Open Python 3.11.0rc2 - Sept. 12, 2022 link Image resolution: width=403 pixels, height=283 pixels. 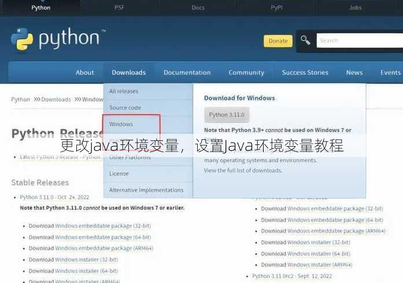click(292, 276)
